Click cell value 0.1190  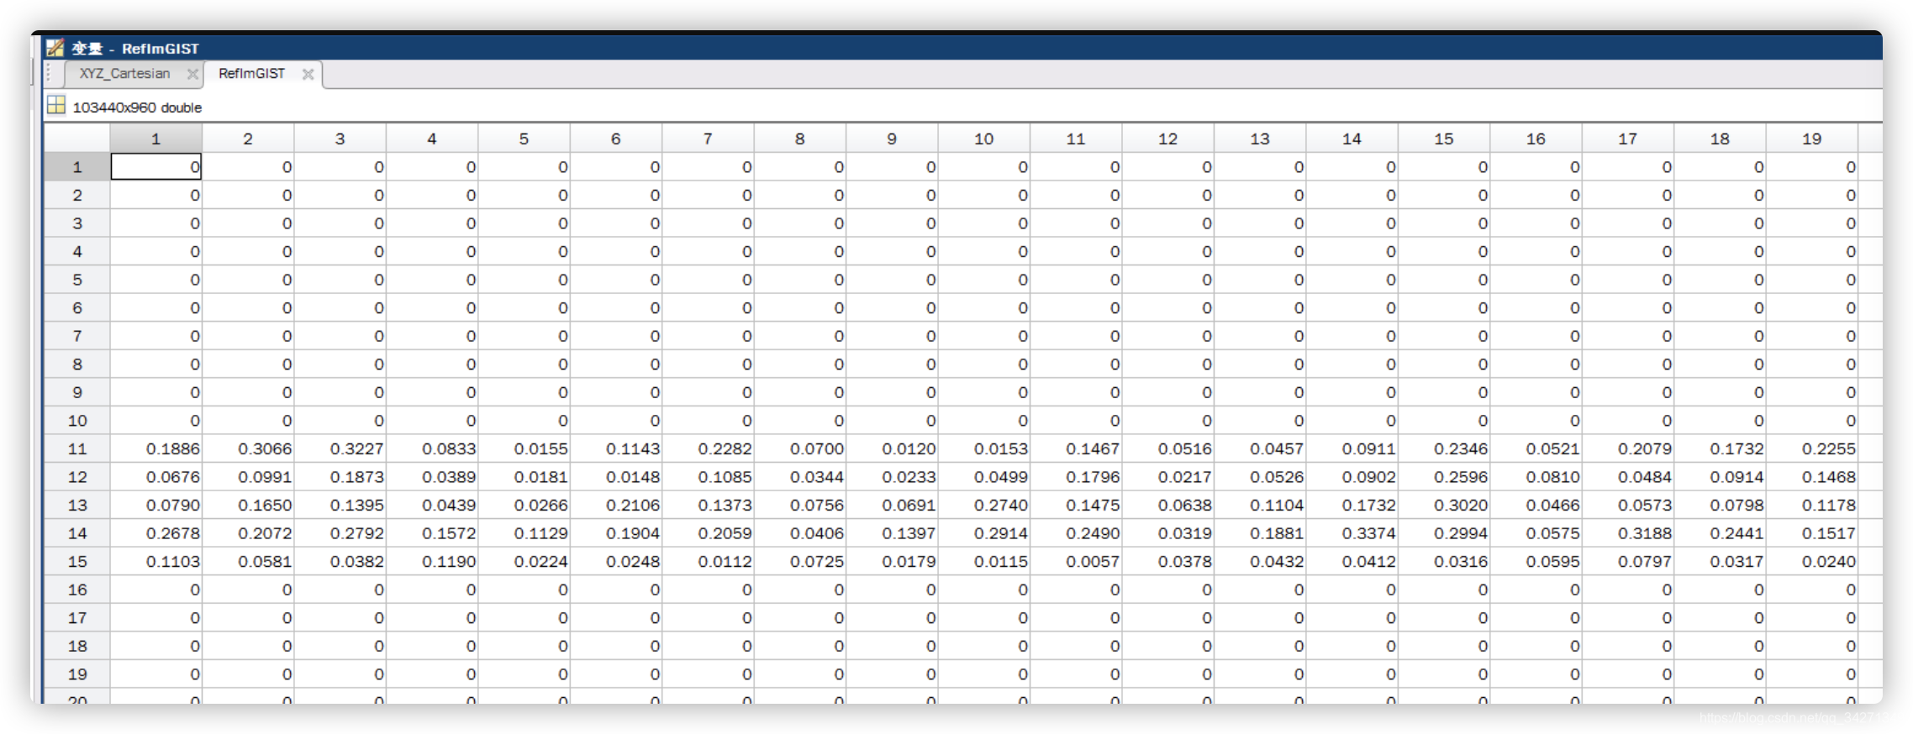(449, 561)
